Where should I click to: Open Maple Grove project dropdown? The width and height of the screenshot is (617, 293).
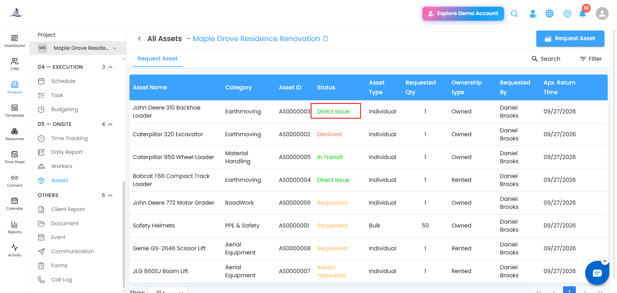78,48
